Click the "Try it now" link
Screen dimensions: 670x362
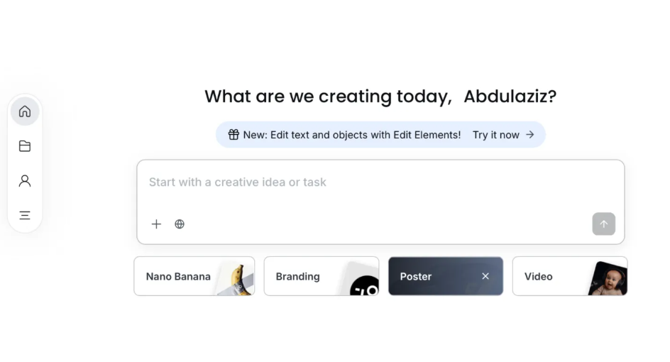495,135
